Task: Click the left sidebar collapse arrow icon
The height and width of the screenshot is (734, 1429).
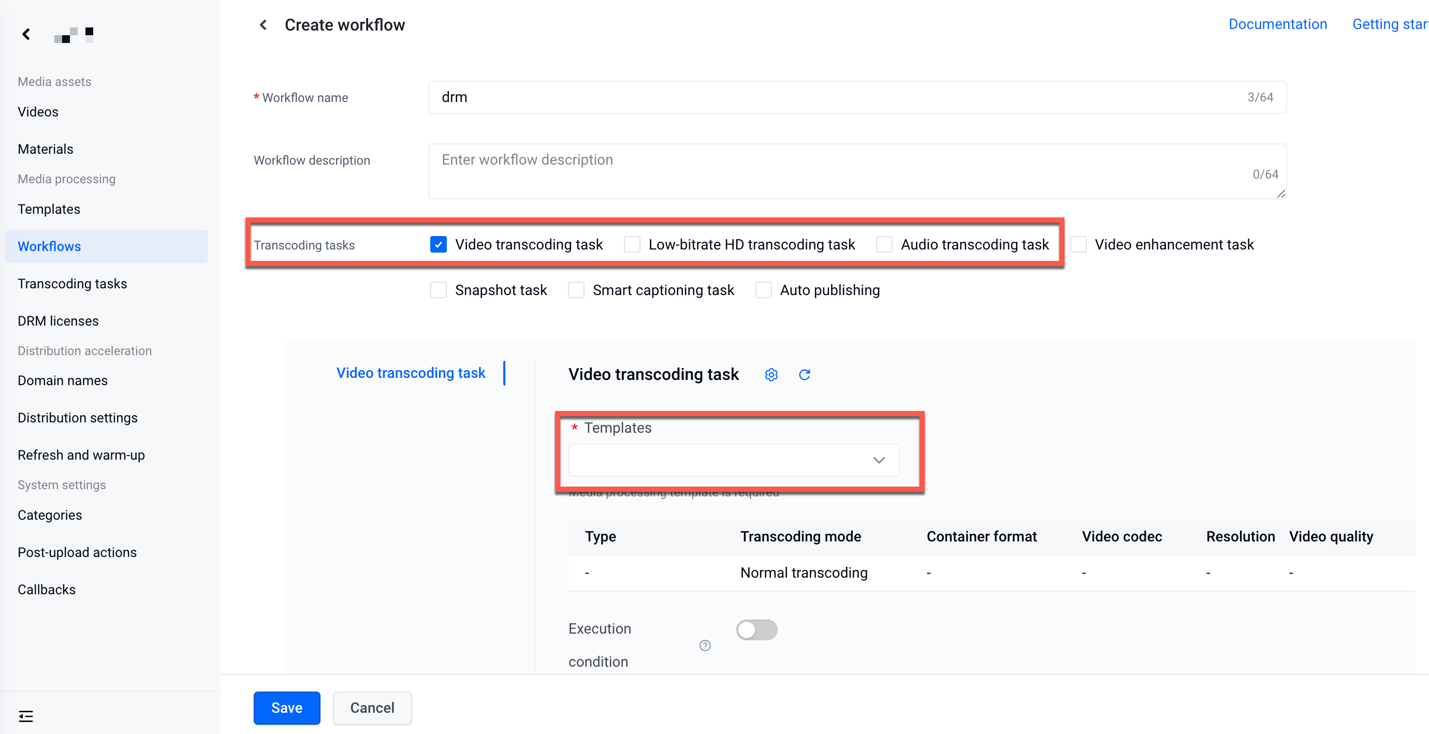Action: (x=26, y=34)
